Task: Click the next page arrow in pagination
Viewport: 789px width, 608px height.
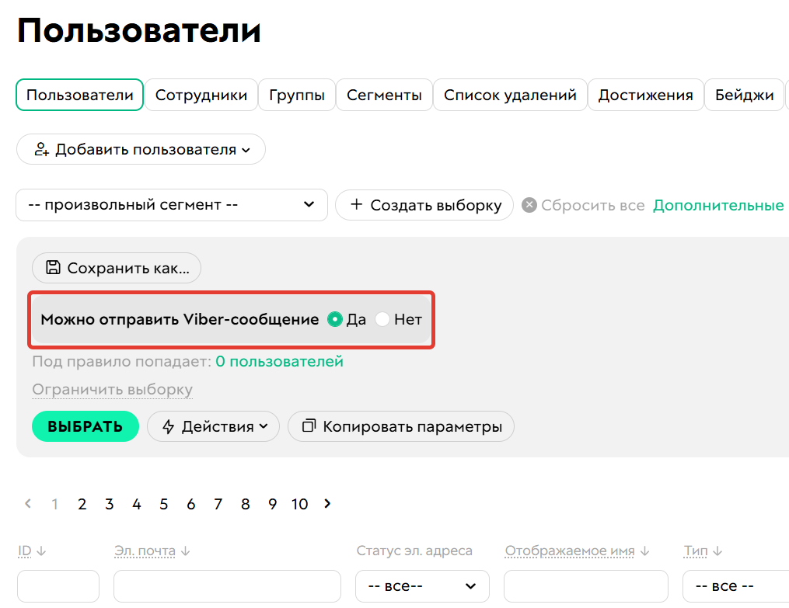Action: (326, 503)
